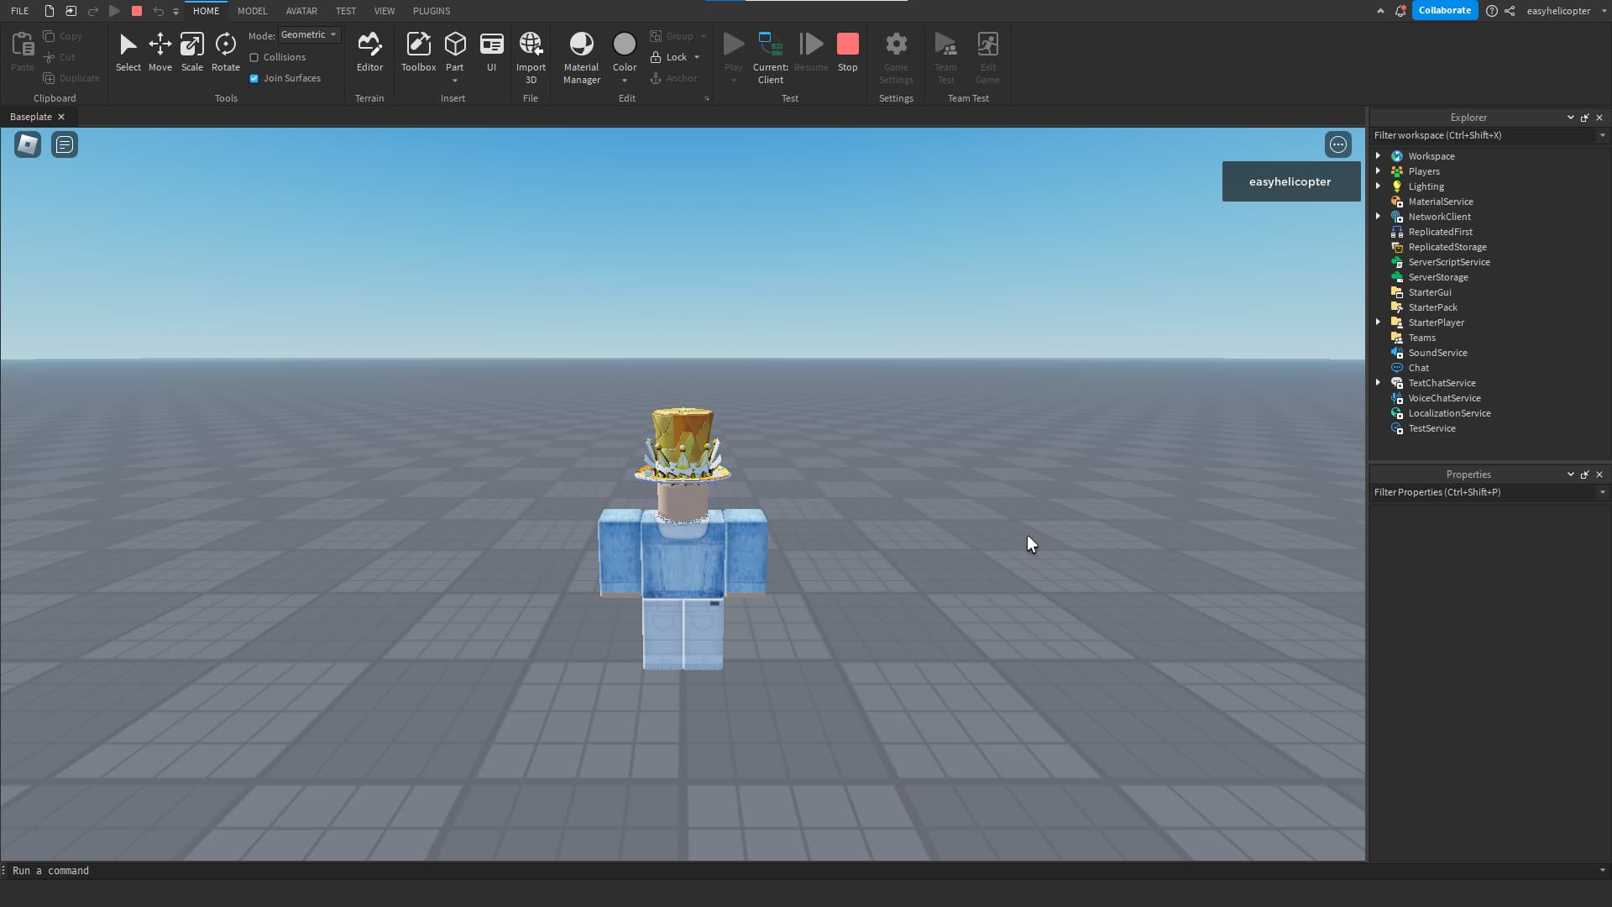Select the Scale tool

click(191, 51)
